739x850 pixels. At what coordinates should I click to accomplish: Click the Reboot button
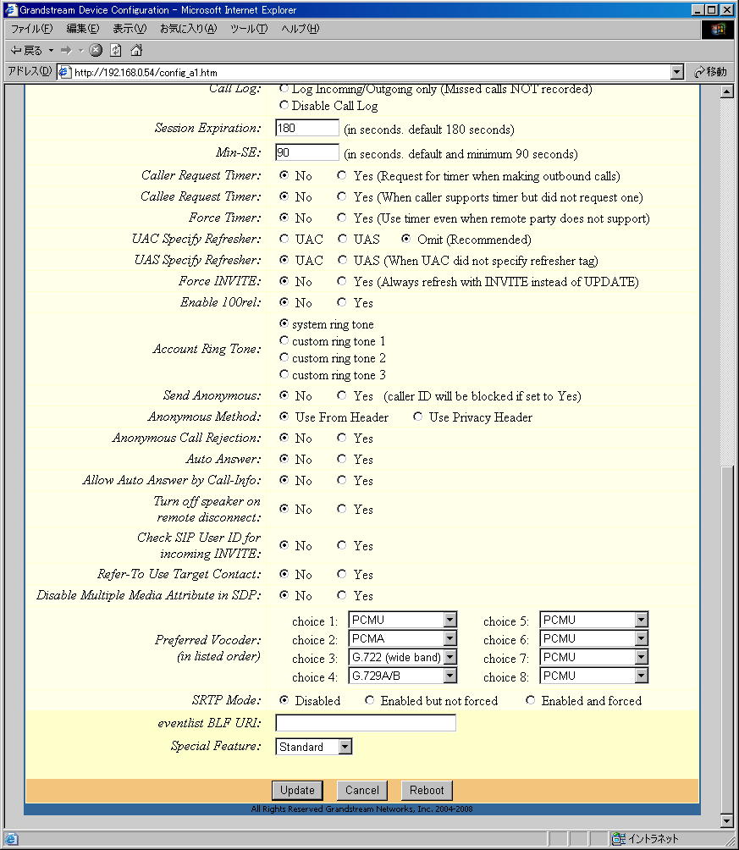pyautogui.click(x=427, y=790)
